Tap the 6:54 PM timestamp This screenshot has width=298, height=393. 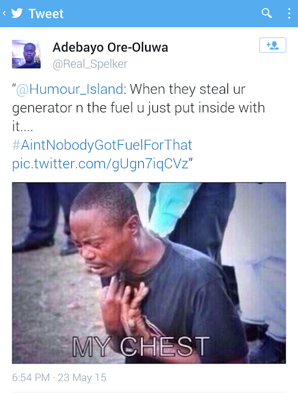point(31,378)
